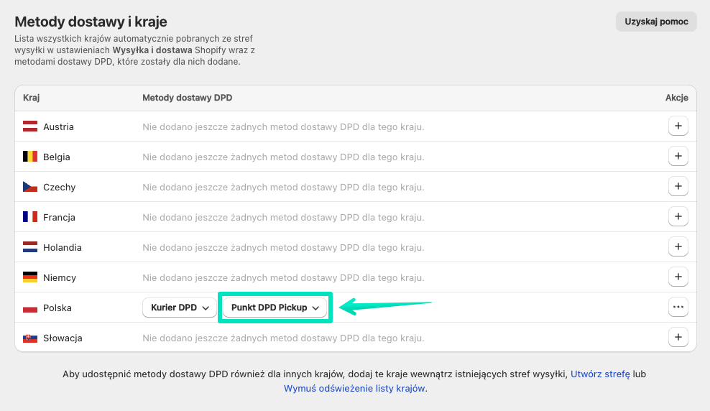
Task: Click the Belgia flag icon
Action: click(30, 157)
